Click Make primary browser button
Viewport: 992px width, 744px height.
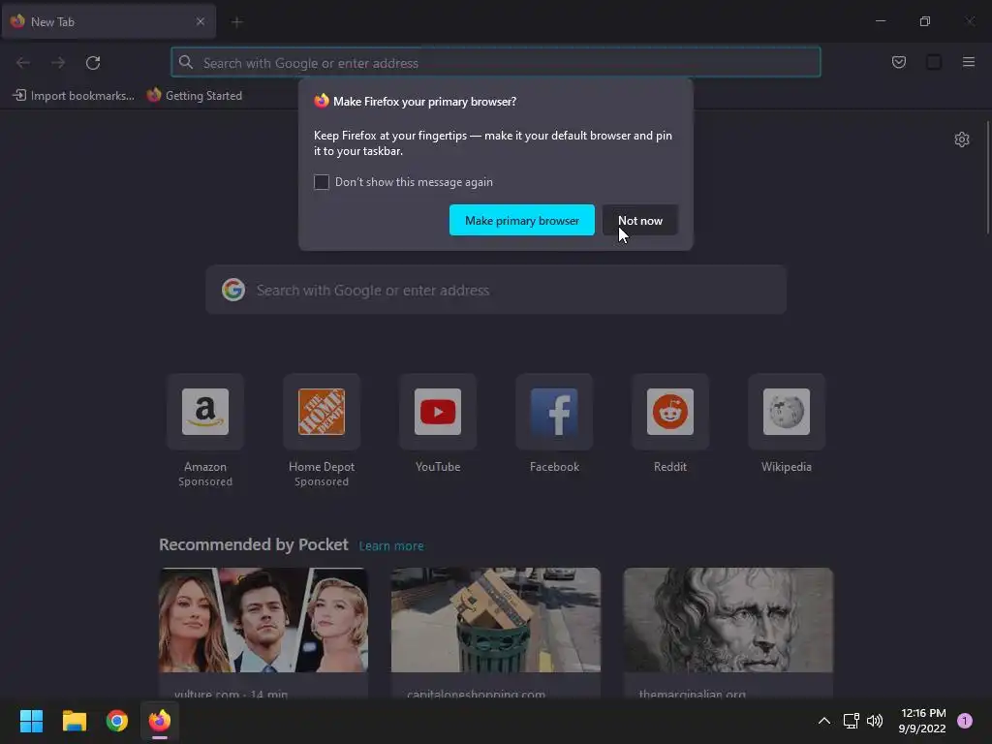tap(522, 220)
